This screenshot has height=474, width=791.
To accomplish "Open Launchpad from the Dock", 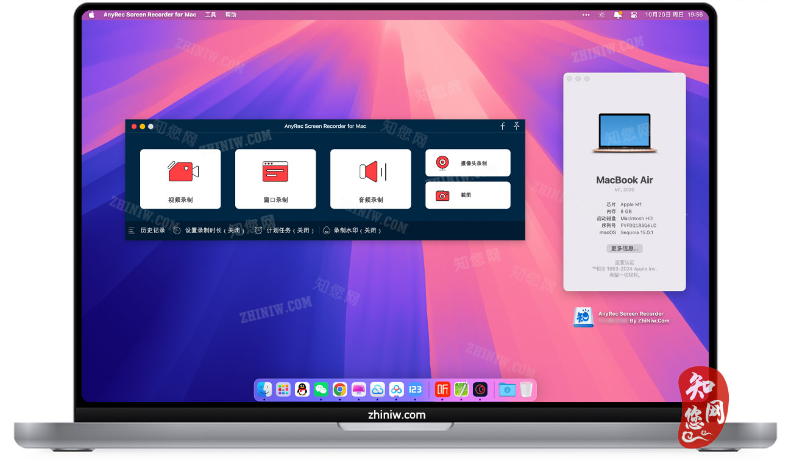I will coord(283,389).
